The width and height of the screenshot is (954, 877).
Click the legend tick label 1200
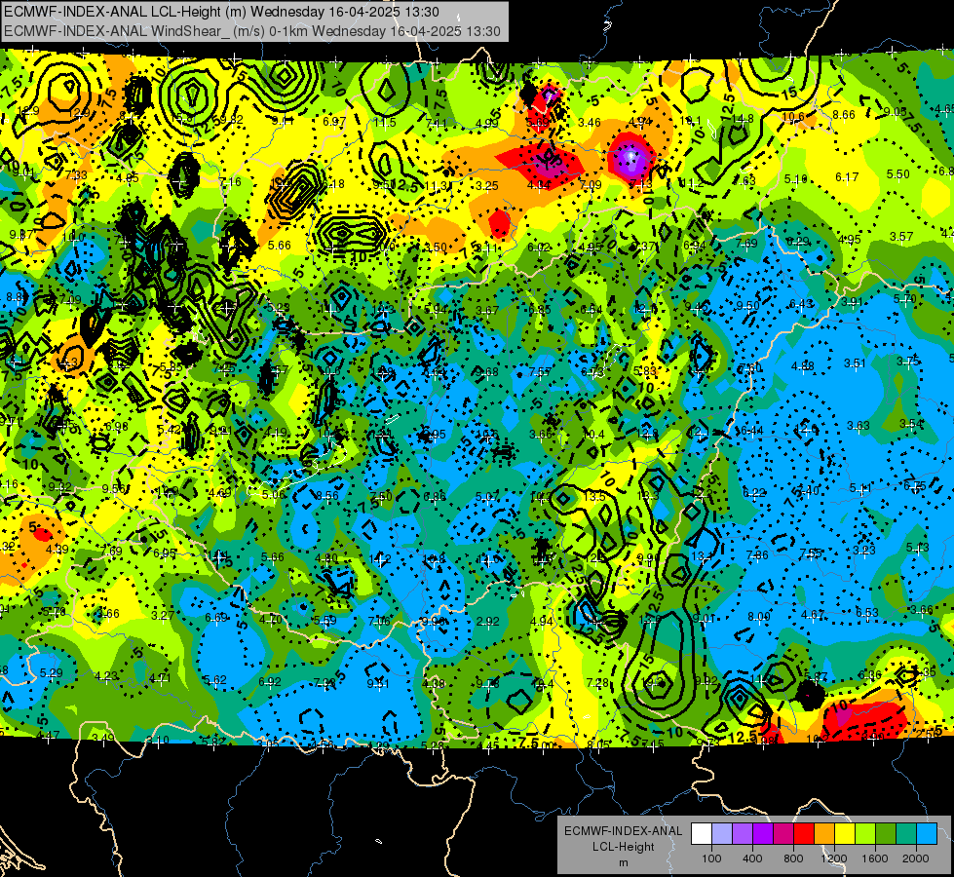(x=833, y=858)
